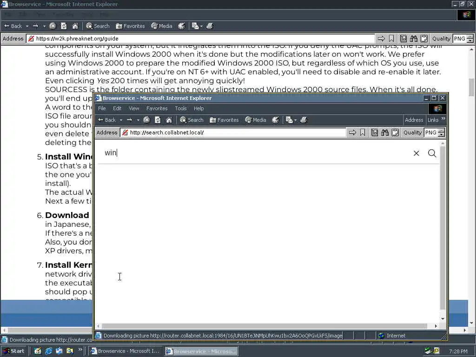This screenshot has height=357, width=476.
Task: Click the History icon in the front window toolbar
Action: [x=275, y=120]
